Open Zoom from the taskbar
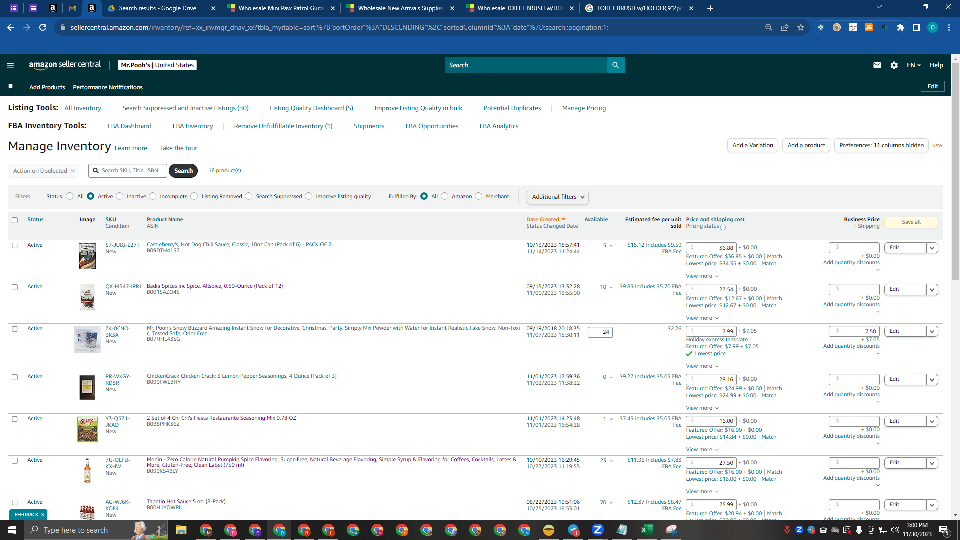 point(597,530)
